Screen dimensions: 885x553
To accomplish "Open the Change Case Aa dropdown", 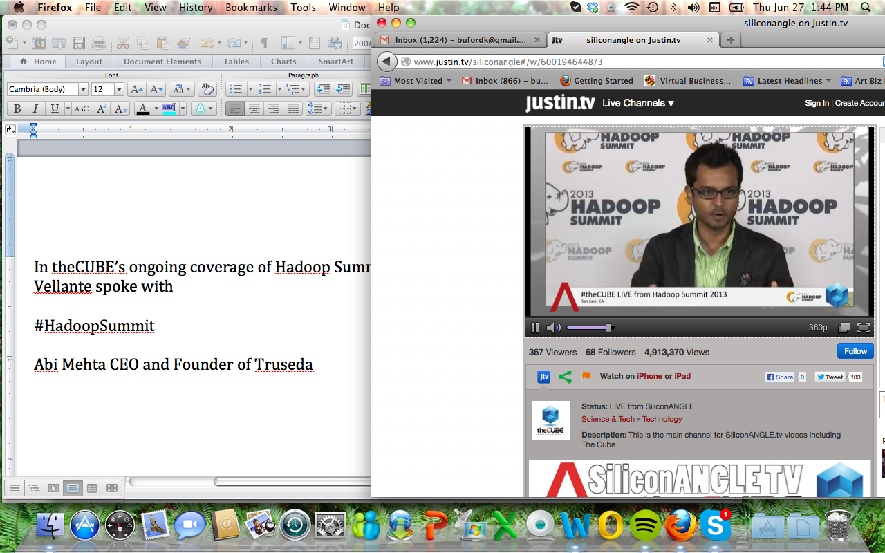I will (x=182, y=89).
